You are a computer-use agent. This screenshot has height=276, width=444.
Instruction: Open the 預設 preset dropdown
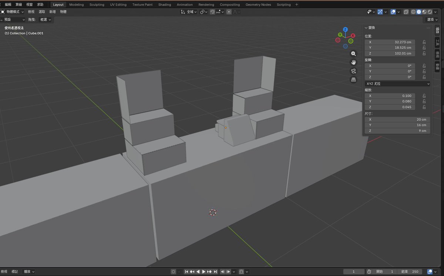coord(13,20)
